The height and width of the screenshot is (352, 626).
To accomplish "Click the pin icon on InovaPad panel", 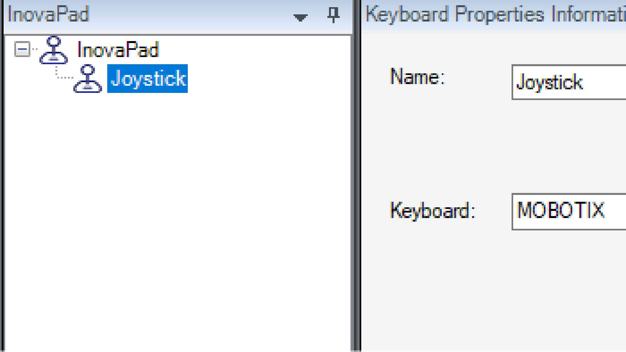I will click(333, 15).
